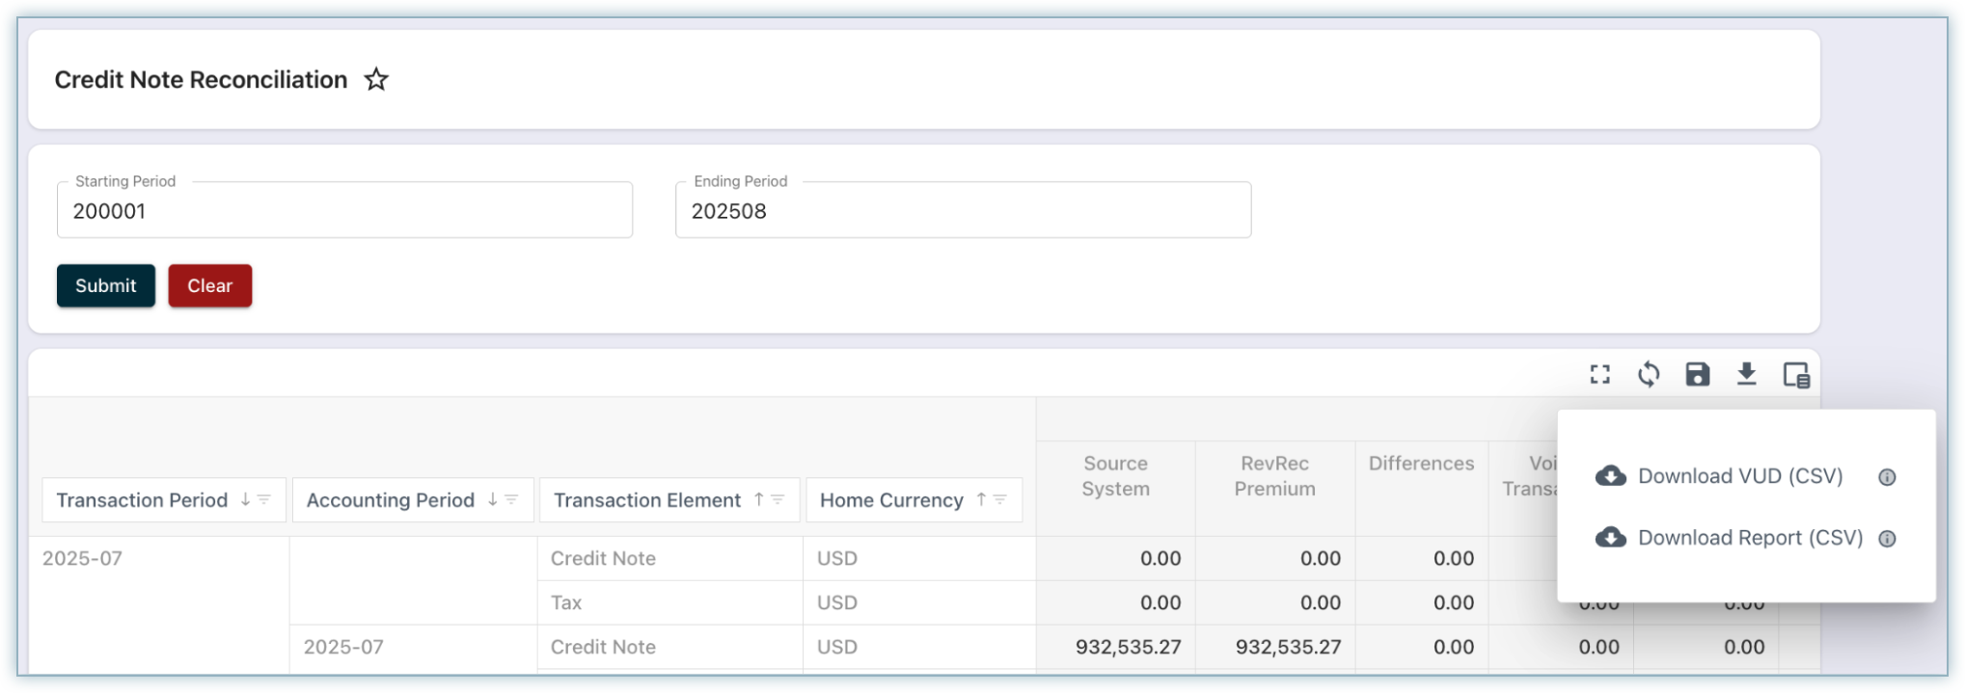
Task: Open Transaction Element column filter
Action: (778, 499)
